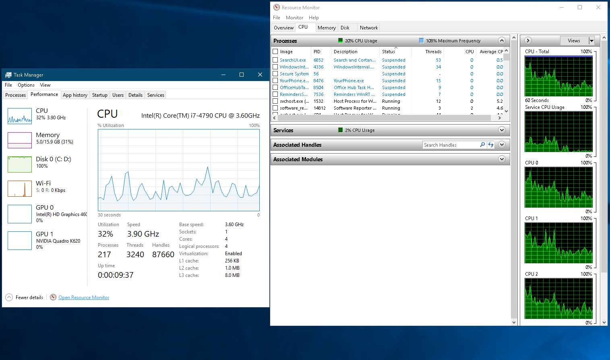Sort processes by the Threads column header
The width and height of the screenshot is (610, 360).
click(x=428, y=52)
